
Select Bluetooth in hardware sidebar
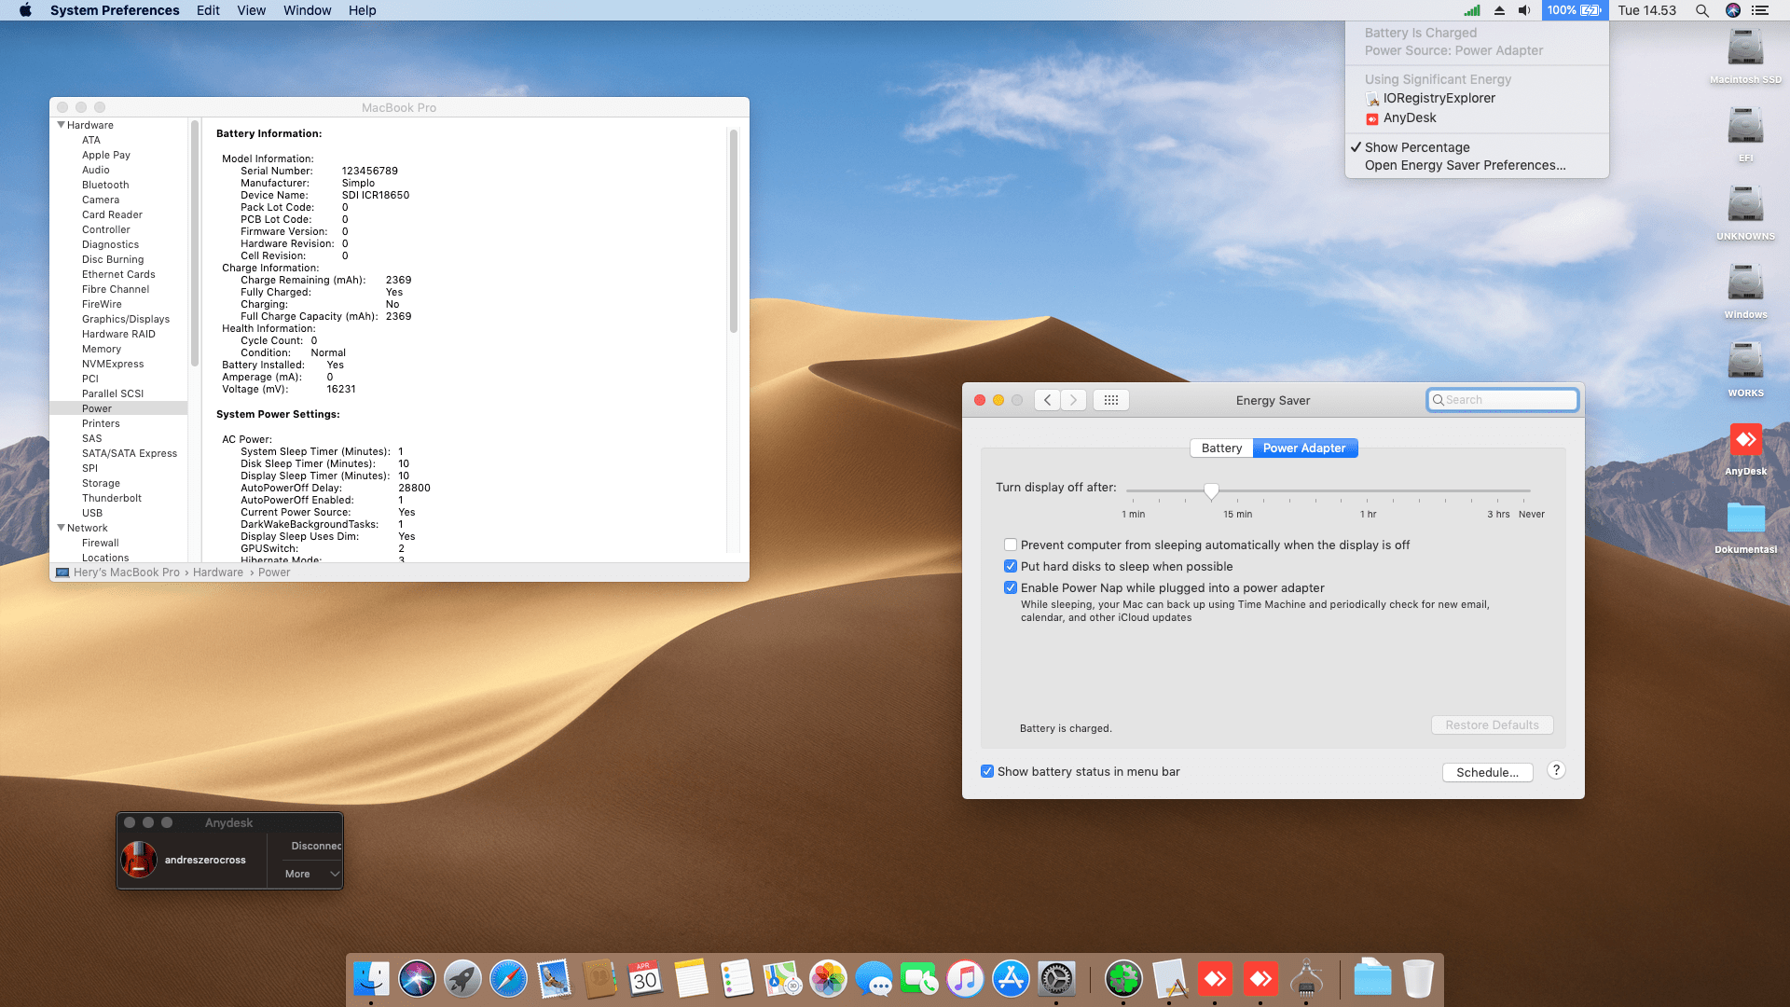(105, 185)
